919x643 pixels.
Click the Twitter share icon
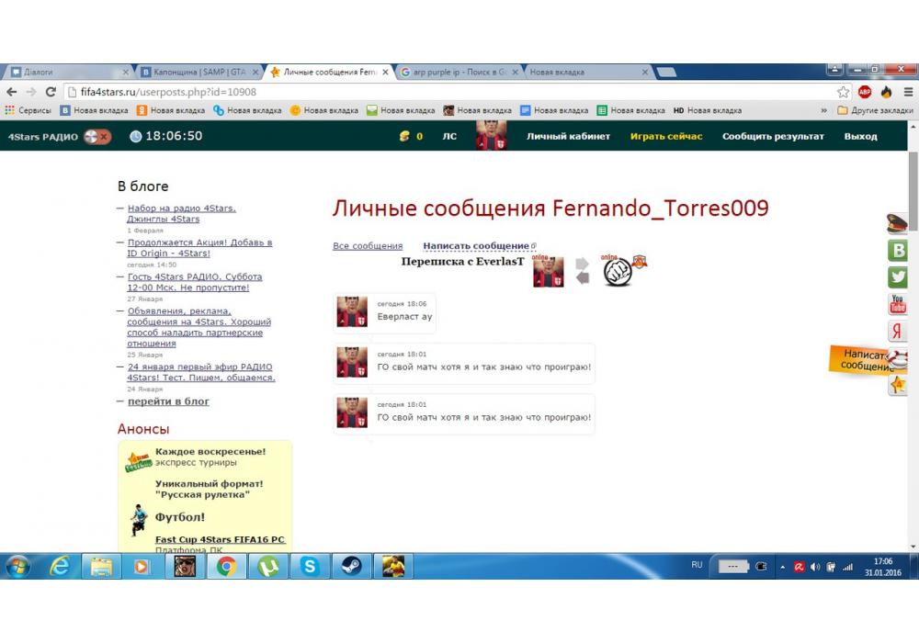pyautogui.click(x=898, y=276)
